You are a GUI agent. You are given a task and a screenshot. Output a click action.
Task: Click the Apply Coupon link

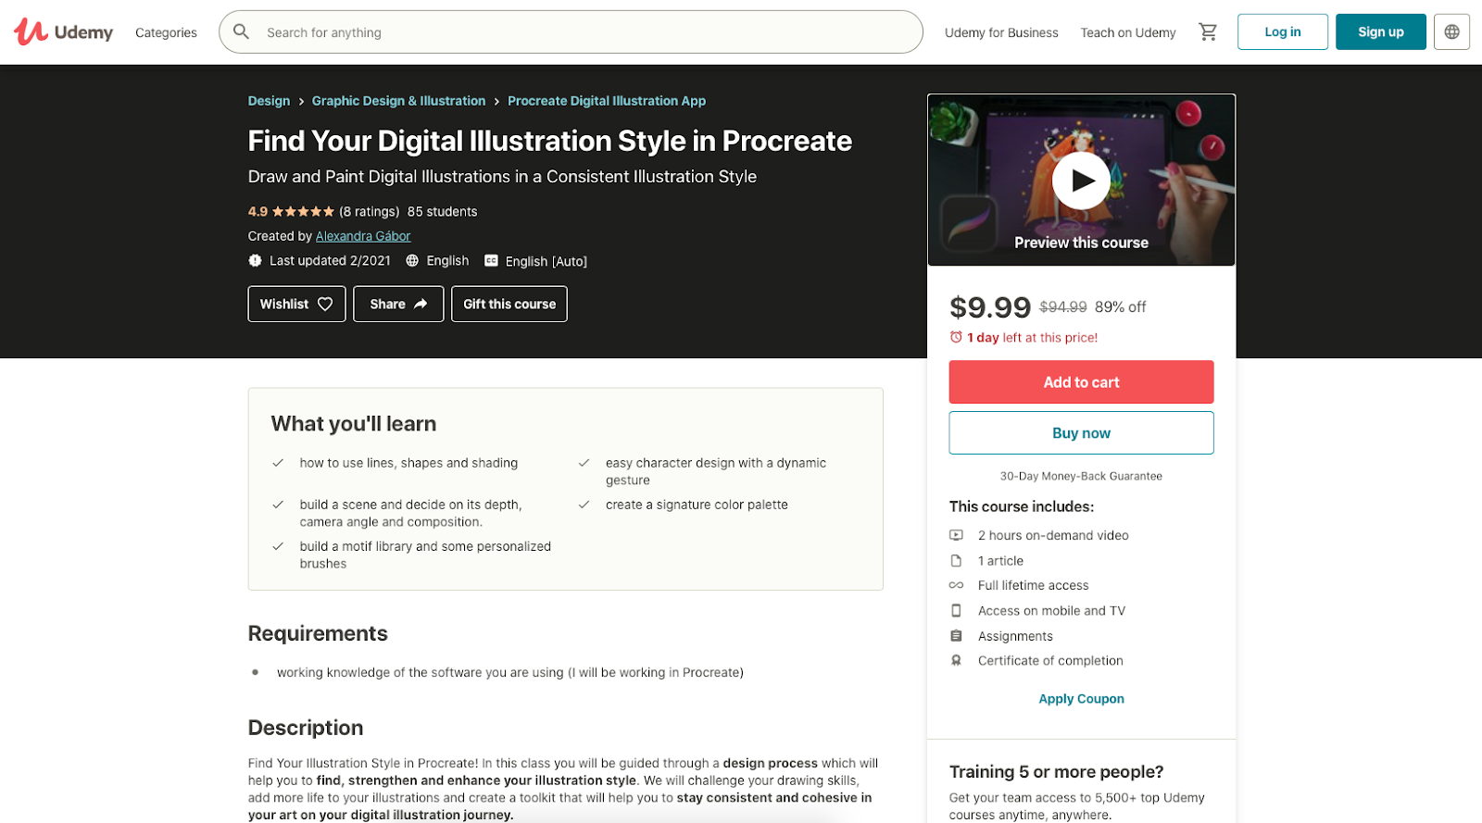tap(1081, 699)
